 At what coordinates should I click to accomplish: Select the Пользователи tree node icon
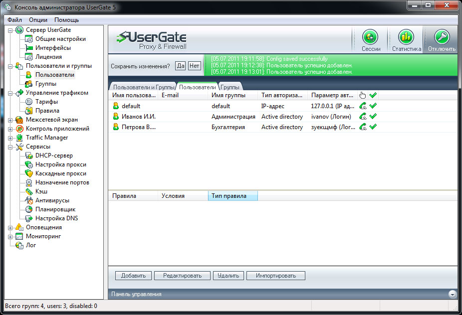click(29, 75)
